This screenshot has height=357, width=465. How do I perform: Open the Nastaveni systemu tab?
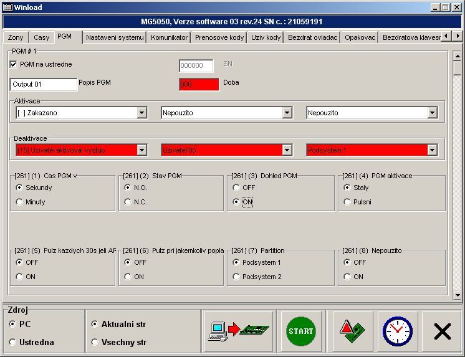click(x=115, y=37)
